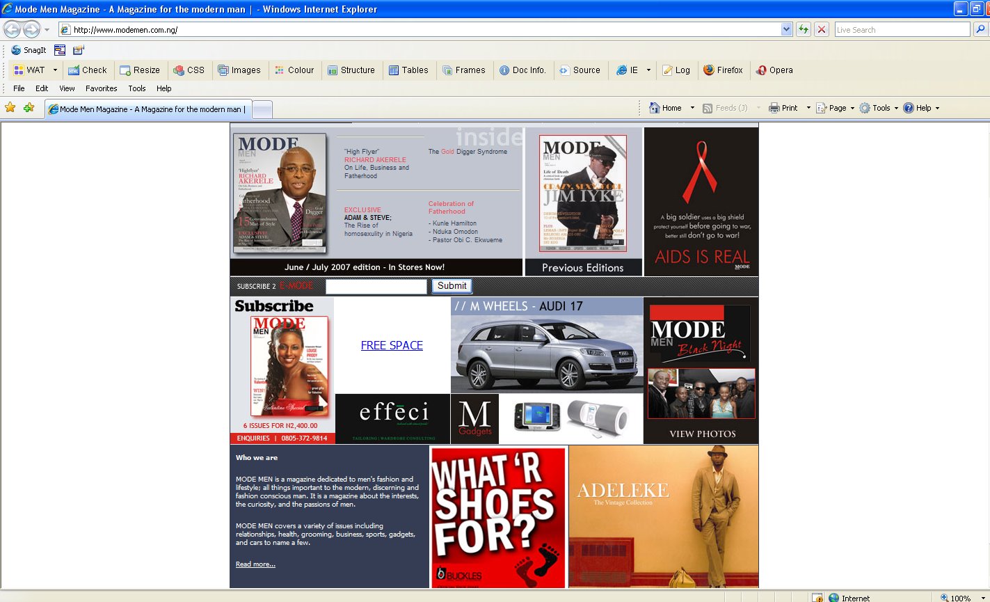Open the command bar Help question menu

tap(921, 108)
